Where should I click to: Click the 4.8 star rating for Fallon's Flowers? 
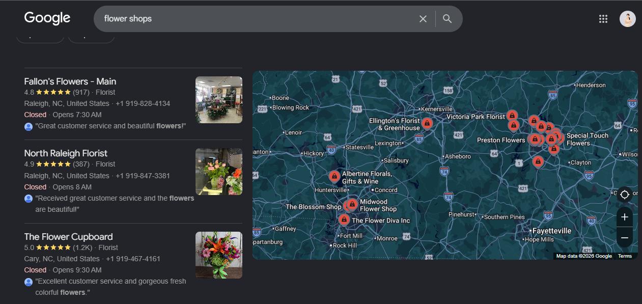[x=57, y=92]
